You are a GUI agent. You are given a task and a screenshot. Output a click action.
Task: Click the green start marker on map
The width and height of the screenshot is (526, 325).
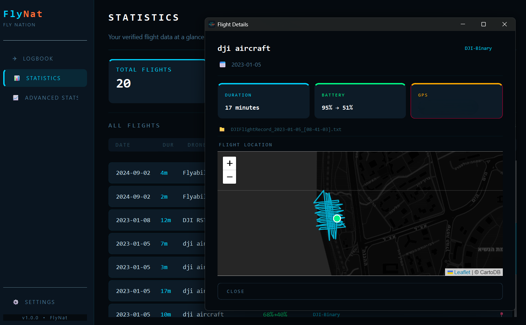click(337, 218)
